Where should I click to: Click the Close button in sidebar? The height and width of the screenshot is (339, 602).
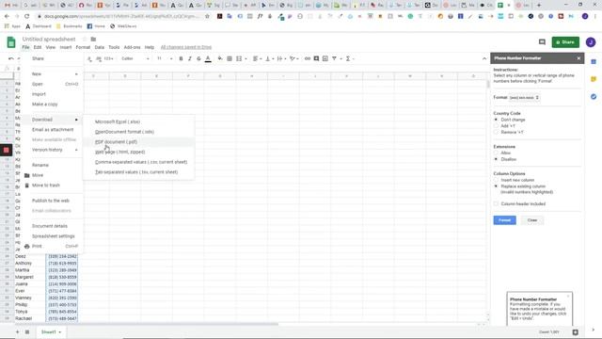click(x=532, y=220)
